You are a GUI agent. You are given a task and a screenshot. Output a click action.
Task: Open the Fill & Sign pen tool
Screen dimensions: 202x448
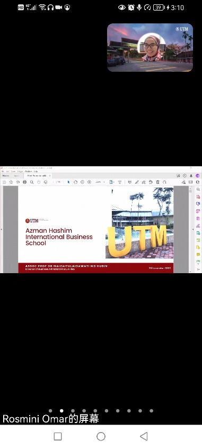(198, 225)
